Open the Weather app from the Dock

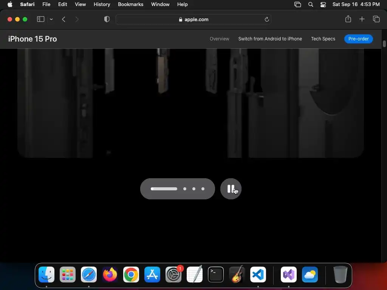(310, 275)
